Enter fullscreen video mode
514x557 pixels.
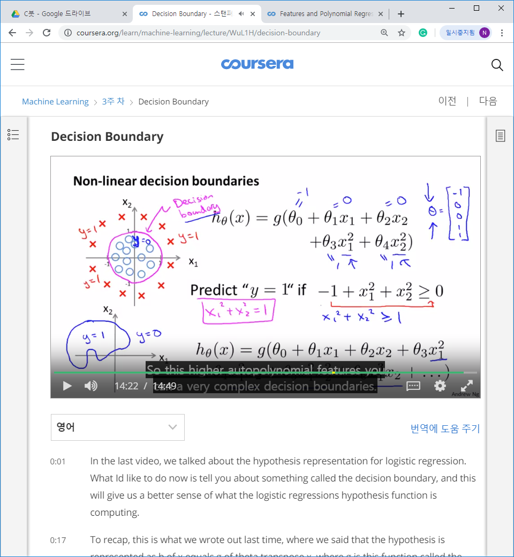coord(467,386)
